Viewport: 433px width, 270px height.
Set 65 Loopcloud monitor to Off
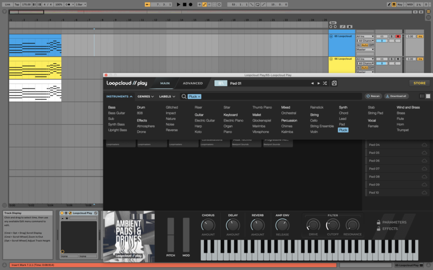pos(371,45)
